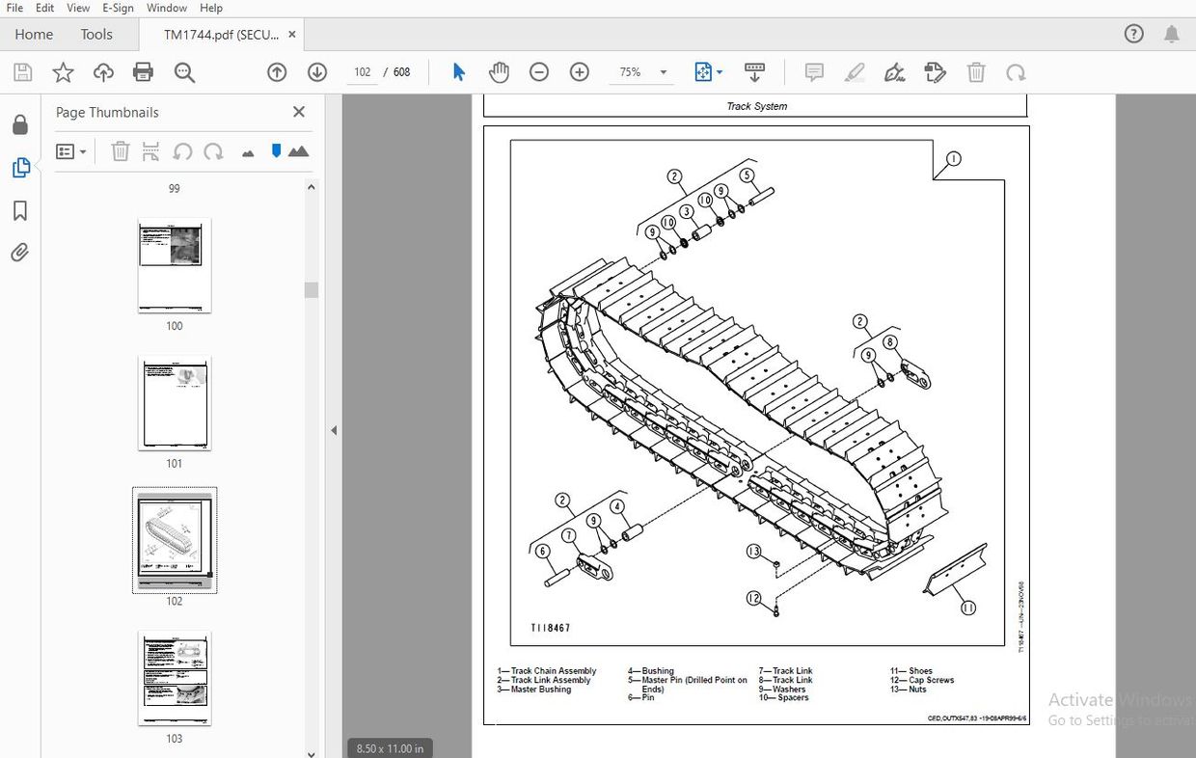Click the page number field showing 102
1196x758 pixels.
pos(363,72)
